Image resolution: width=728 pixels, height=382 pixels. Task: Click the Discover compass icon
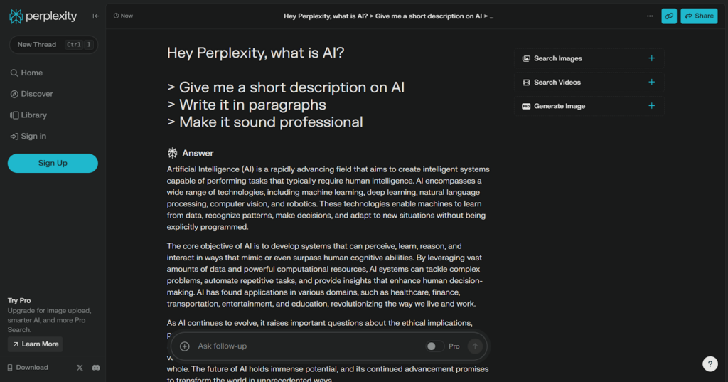pos(14,94)
